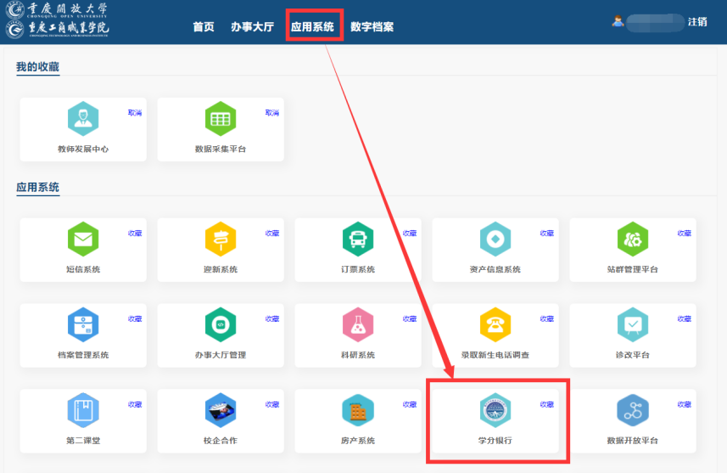Go to the 数字档案 tab

coord(372,27)
